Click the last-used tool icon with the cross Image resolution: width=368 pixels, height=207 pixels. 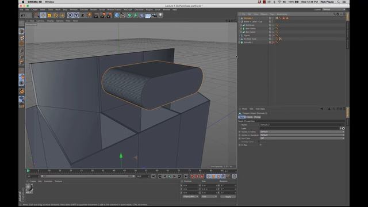(x=62, y=16)
